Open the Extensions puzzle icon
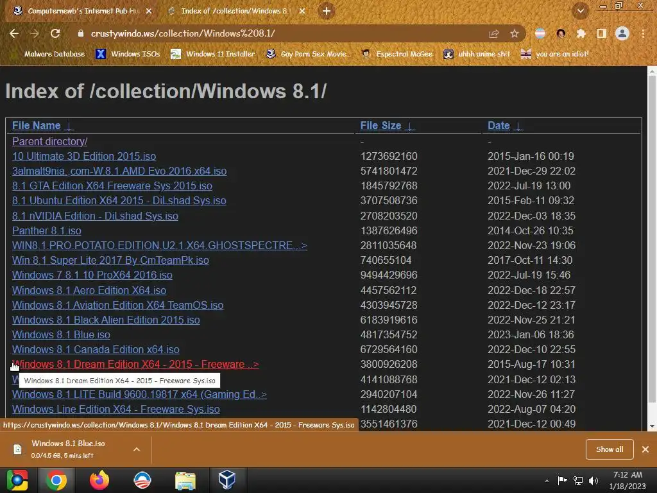 pos(581,33)
